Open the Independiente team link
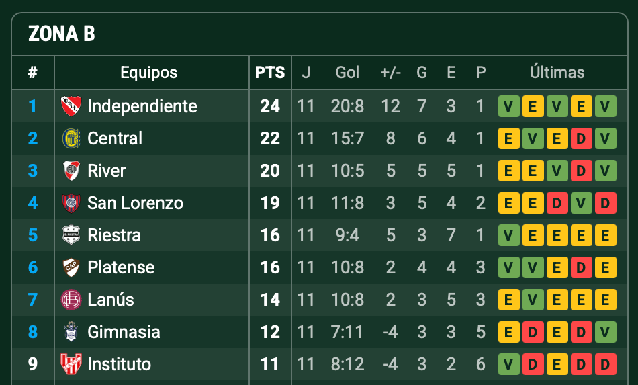The height and width of the screenshot is (385, 638). 142,106
